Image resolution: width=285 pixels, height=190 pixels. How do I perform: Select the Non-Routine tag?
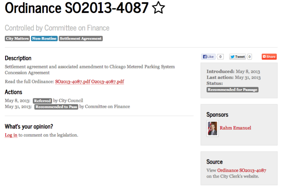[44, 39]
